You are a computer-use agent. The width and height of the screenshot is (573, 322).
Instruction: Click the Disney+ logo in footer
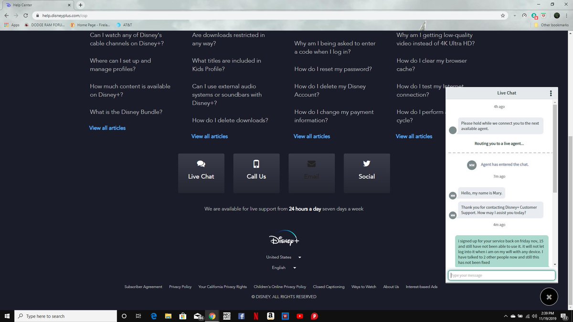pyautogui.click(x=284, y=239)
